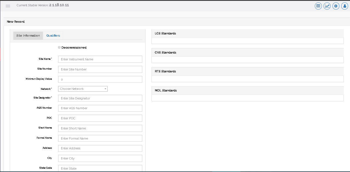Click the LCS Standards panel header
This screenshot has height=172, width=350.
247,33
